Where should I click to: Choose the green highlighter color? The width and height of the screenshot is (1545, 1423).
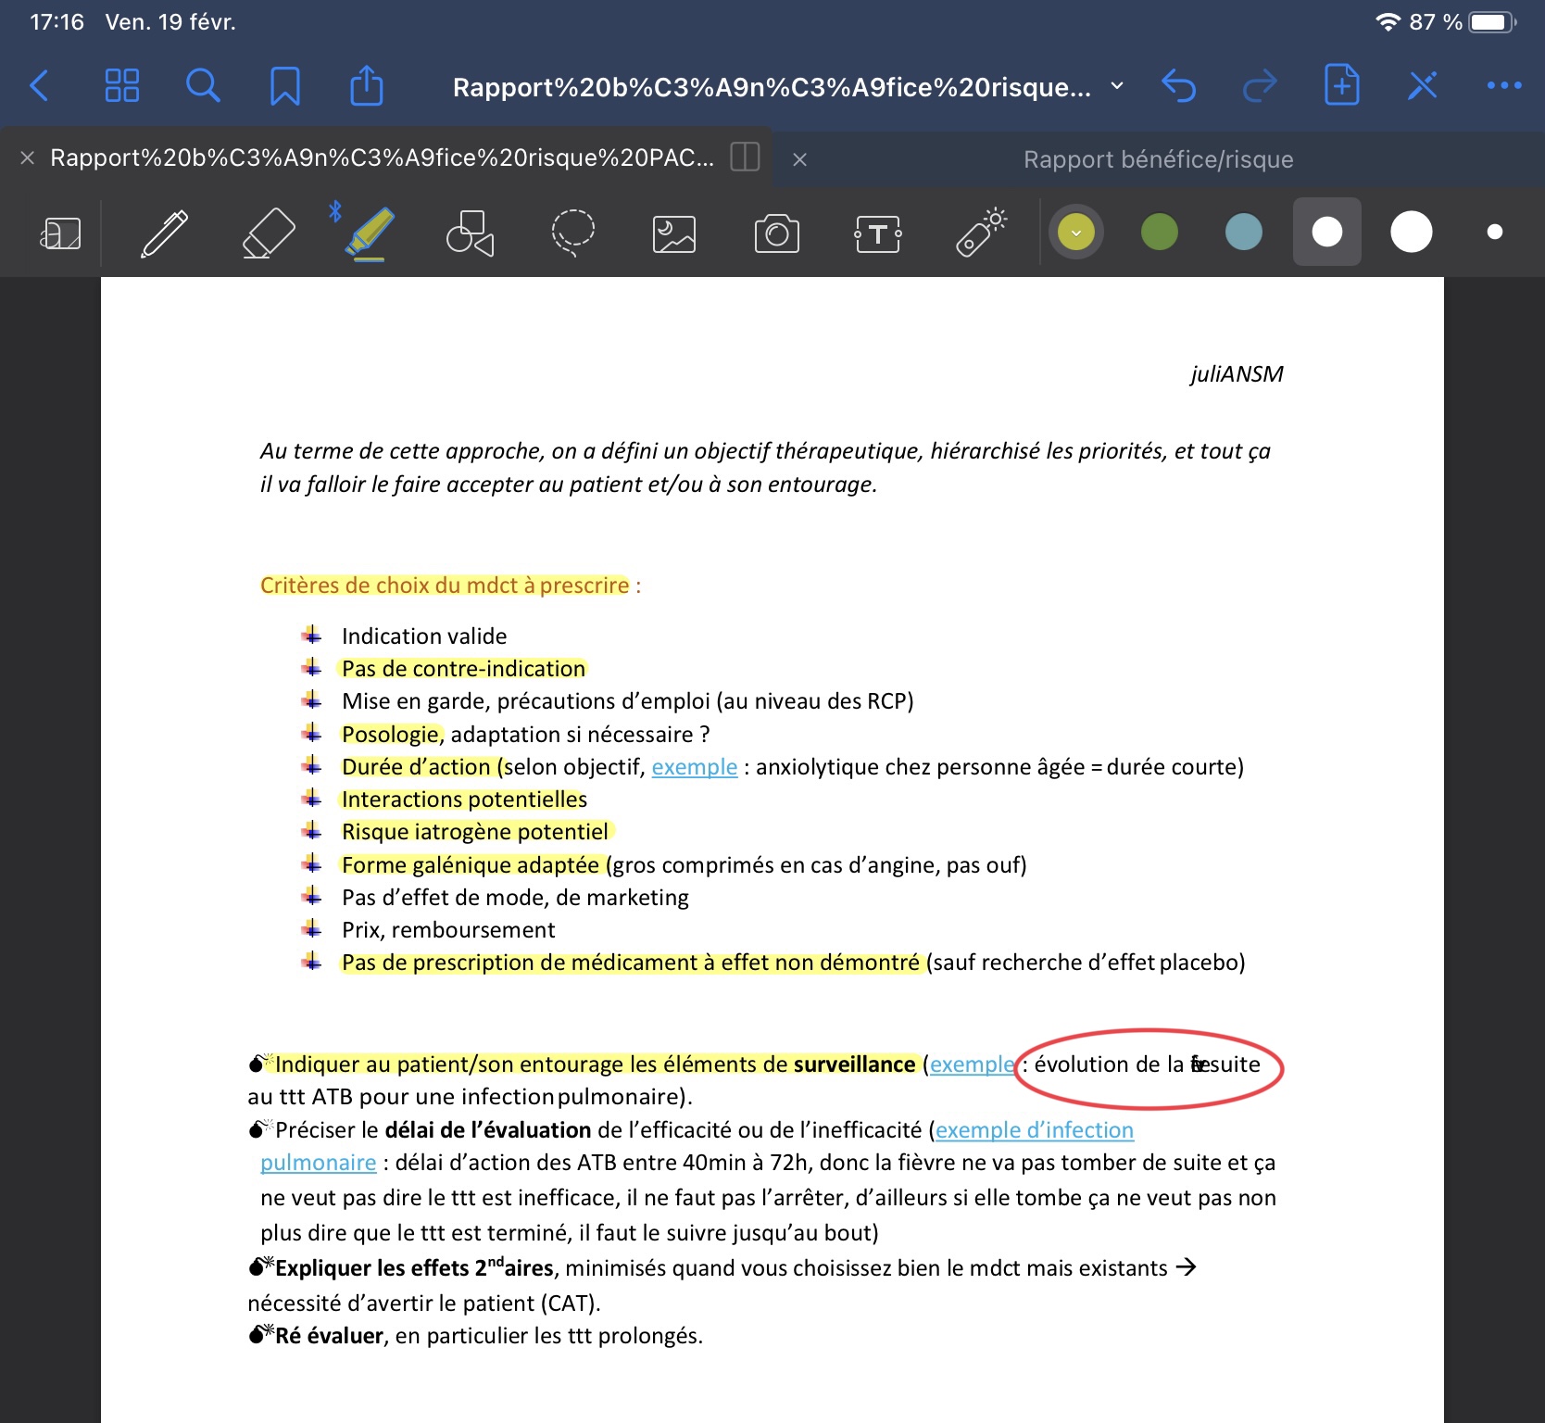[1159, 232]
